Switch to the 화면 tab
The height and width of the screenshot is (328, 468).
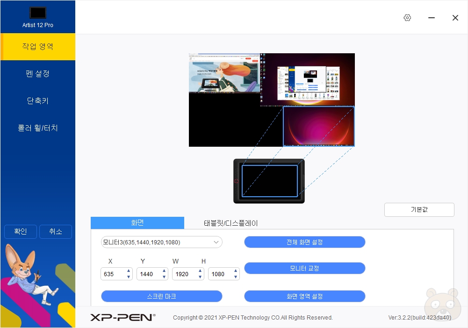tap(137, 223)
